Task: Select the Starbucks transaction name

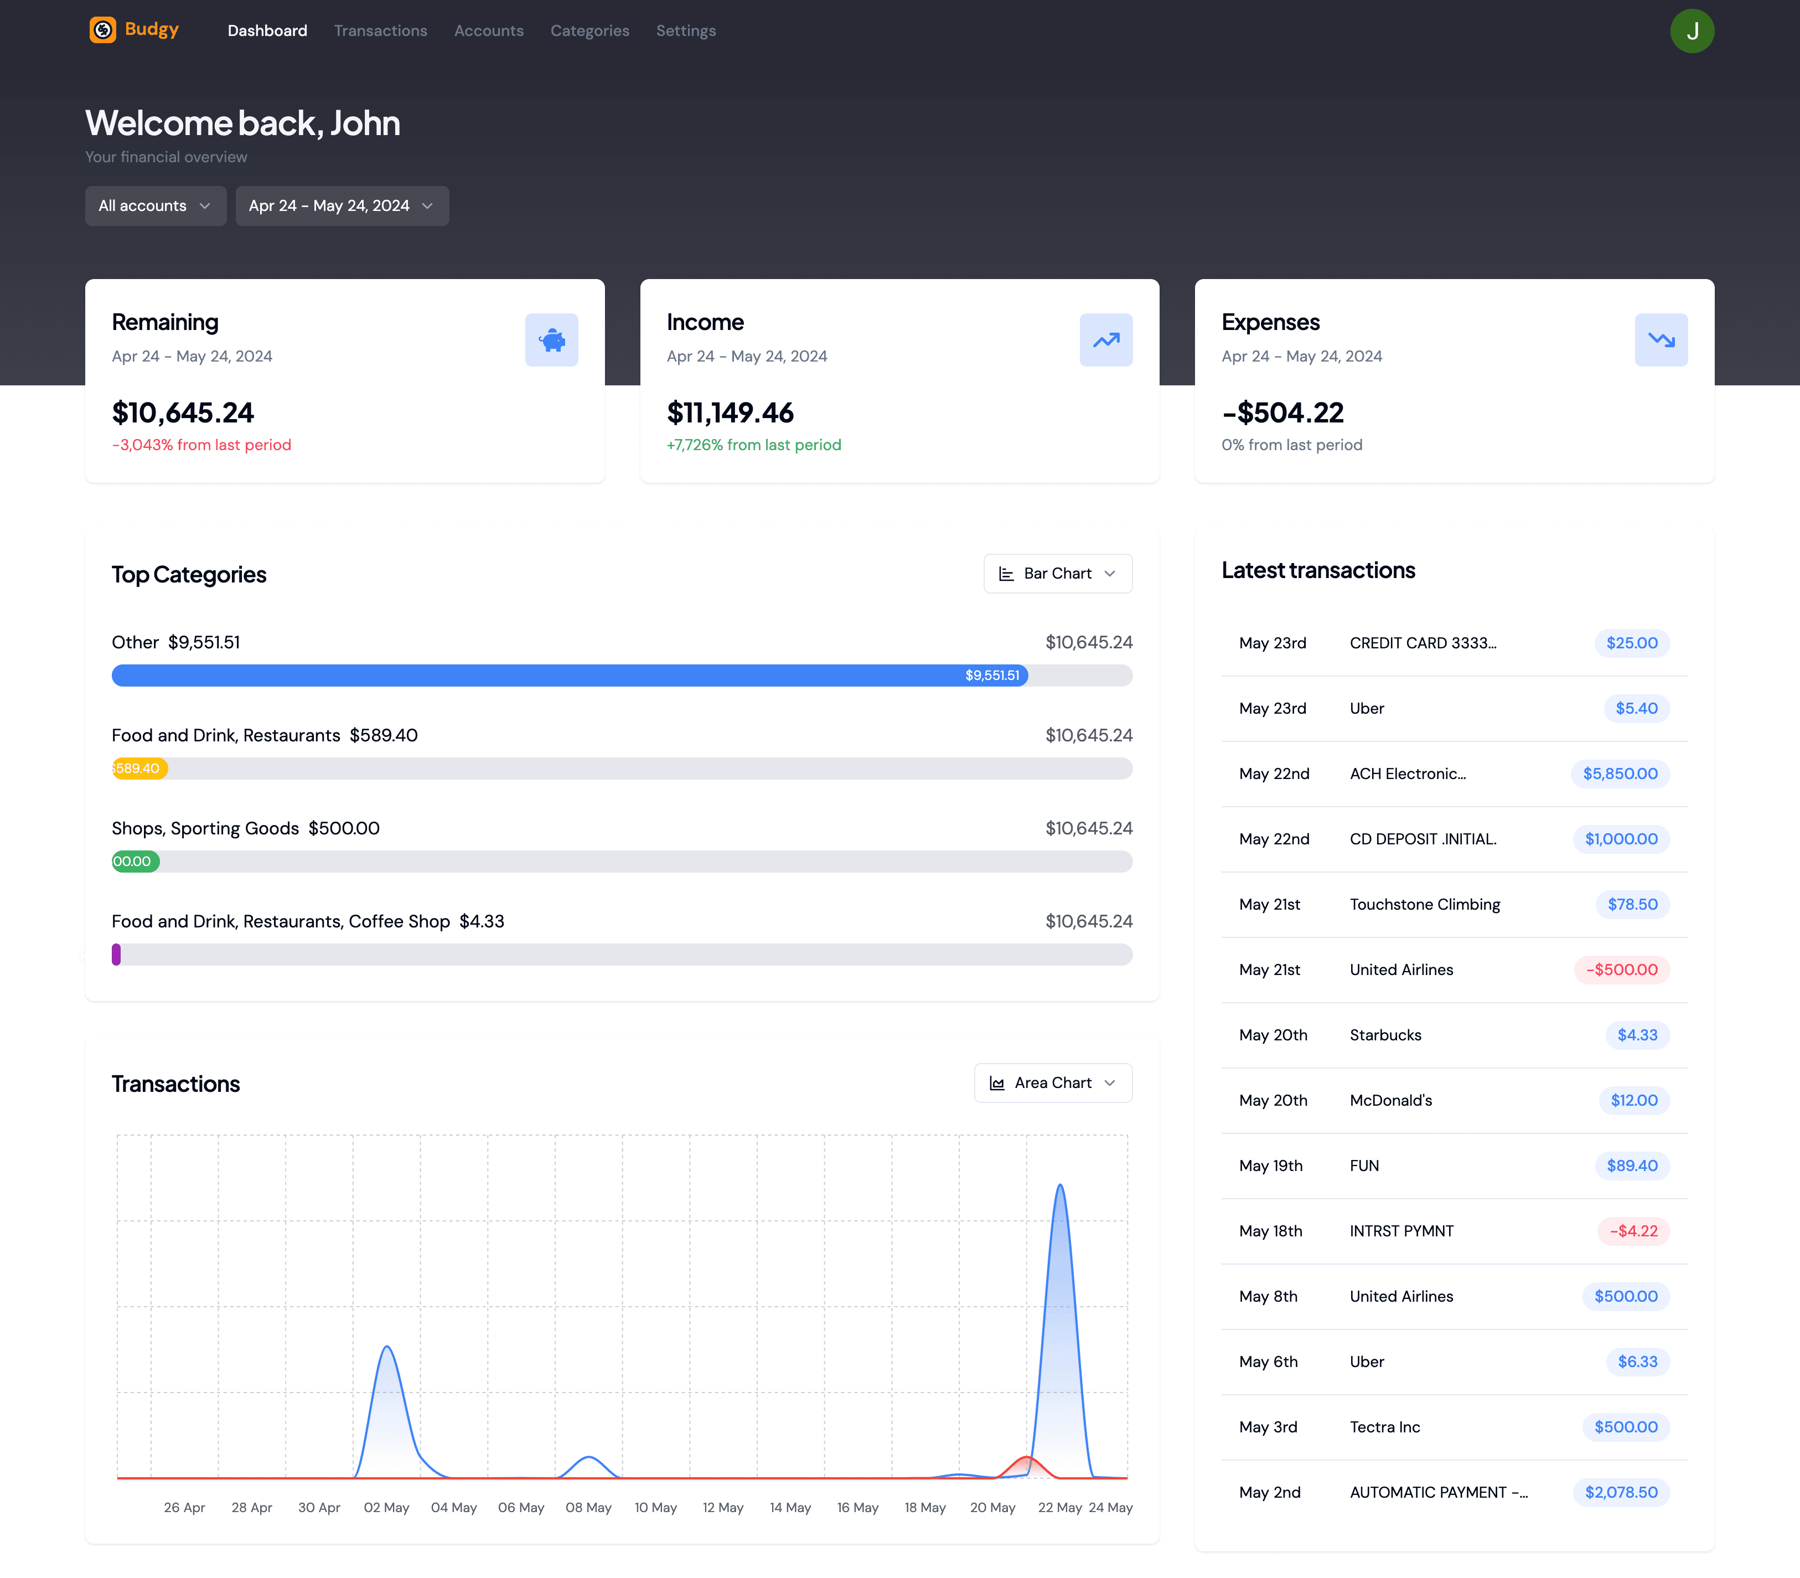Action: point(1385,1035)
